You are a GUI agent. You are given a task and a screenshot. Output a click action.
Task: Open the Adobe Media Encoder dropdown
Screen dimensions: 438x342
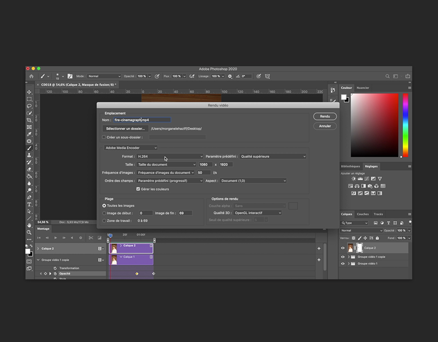click(x=131, y=148)
